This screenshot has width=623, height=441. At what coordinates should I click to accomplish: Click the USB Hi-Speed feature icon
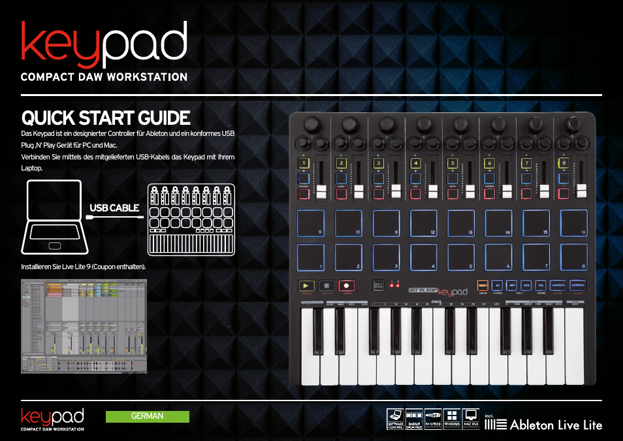coord(433,419)
